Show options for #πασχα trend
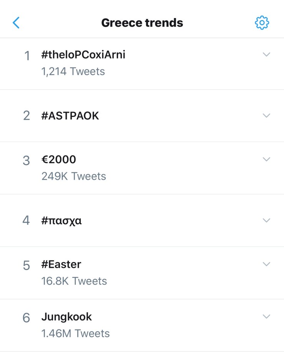 266,220
